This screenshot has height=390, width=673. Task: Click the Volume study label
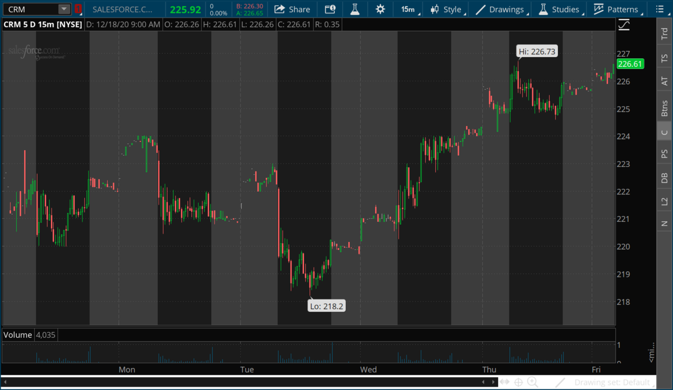(x=18, y=335)
